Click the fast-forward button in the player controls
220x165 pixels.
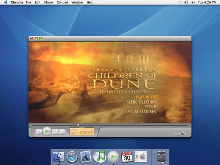pos(62,131)
